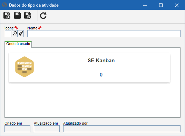This screenshot has width=185, height=136.
Task: Click the globe icon in title bar
Action: pyautogui.click(x=4, y=5)
